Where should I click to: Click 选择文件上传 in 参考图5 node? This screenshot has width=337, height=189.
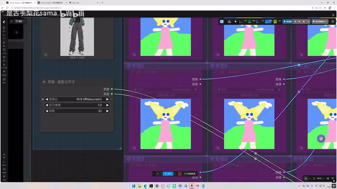pos(165,95)
